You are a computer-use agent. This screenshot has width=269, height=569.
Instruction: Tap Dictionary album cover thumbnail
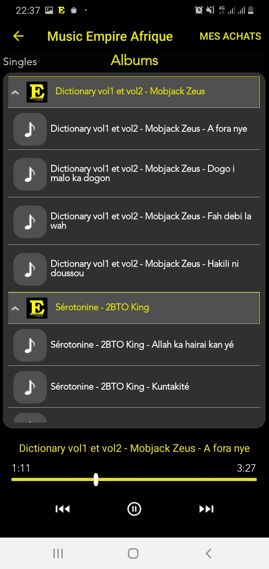(37, 92)
